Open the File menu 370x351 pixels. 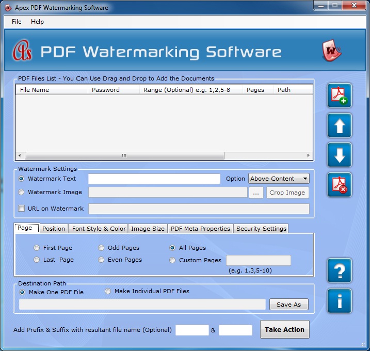[17, 22]
